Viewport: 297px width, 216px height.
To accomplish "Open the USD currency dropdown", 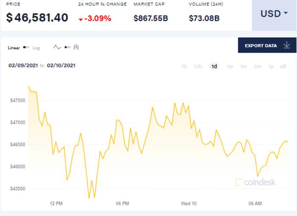I will (x=274, y=14).
